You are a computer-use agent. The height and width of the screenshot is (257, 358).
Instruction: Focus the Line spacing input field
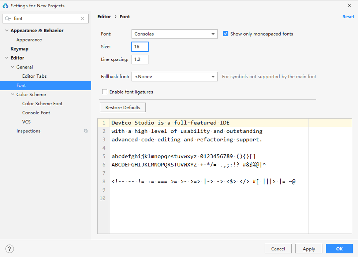point(140,59)
